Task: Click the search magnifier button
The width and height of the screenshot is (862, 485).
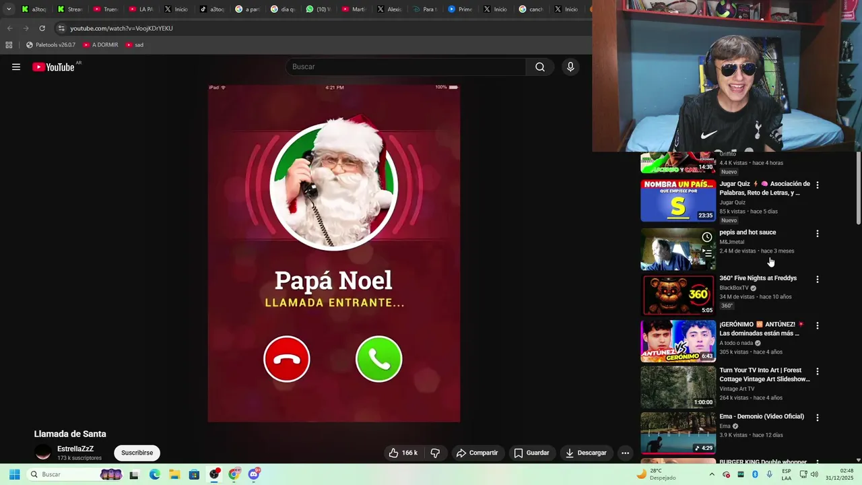Action: point(540,67)
